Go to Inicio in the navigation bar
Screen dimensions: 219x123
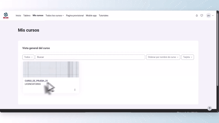click(x=18, y=16)
